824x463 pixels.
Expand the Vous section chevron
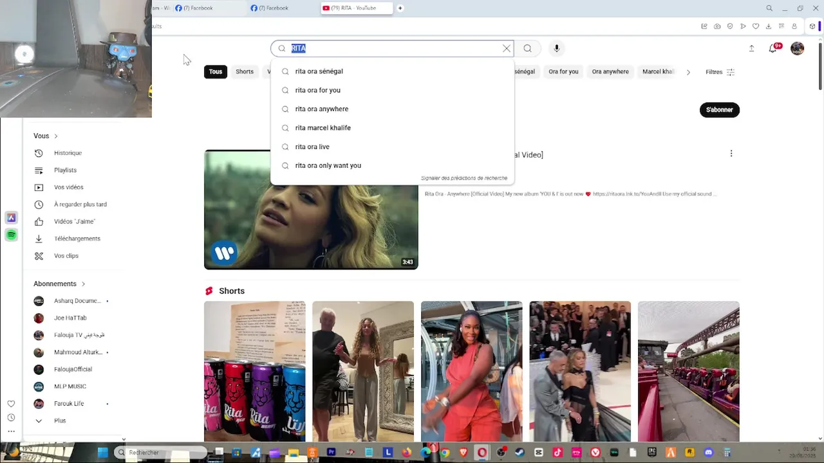pyautogui.click(x=56, y=136)
